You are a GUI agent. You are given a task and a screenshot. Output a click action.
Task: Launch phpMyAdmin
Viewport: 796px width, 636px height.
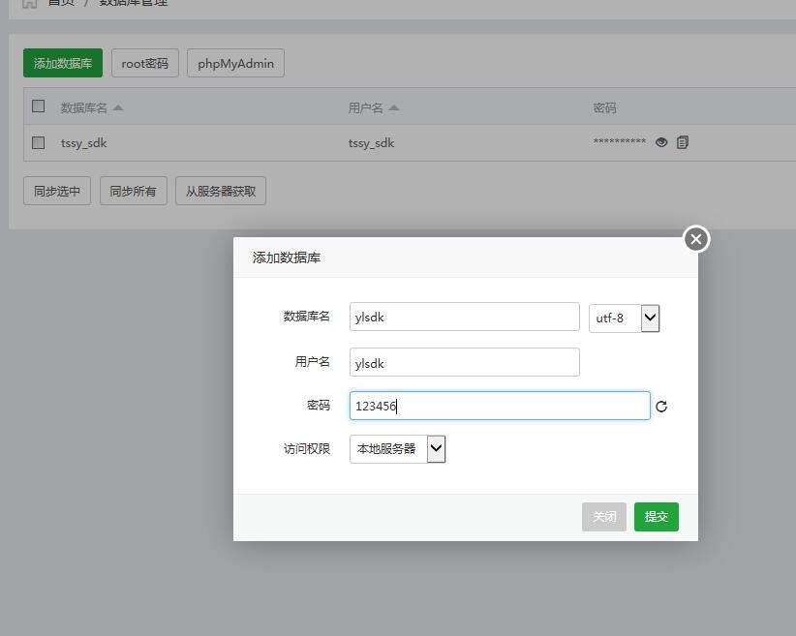coord(235,64)
